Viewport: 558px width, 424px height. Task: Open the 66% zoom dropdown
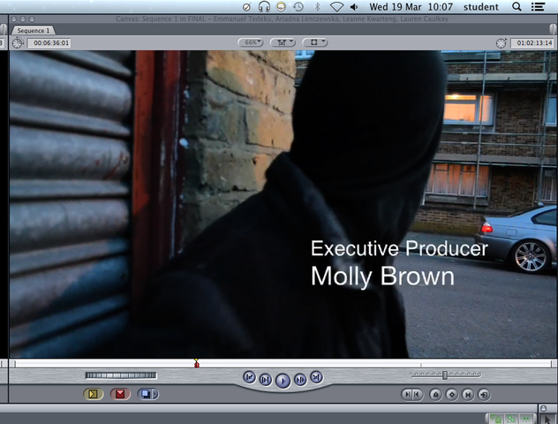pos(251,42)
